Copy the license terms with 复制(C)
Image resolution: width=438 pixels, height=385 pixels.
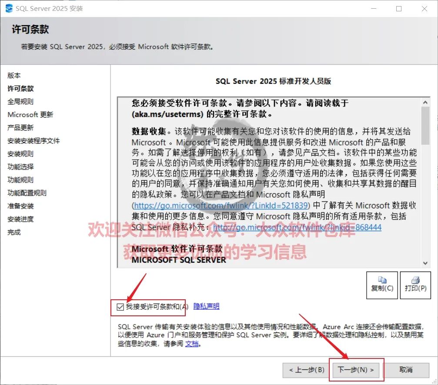pyautogui.click(x=382, y=285)
